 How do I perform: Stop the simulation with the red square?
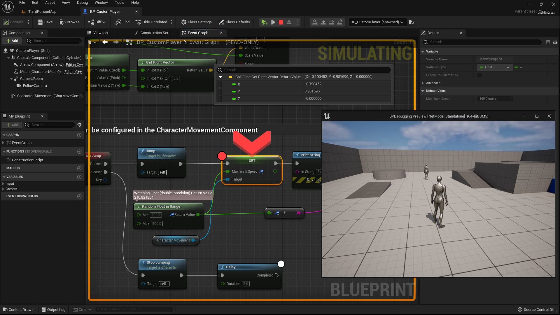tap(281, 22)
